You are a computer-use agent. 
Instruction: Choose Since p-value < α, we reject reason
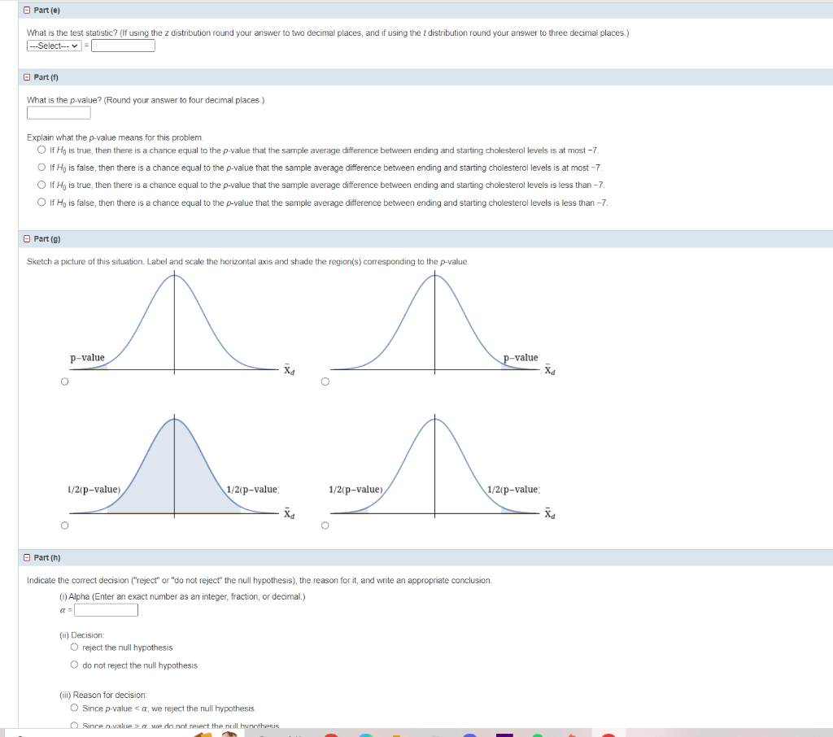[74, 706]
